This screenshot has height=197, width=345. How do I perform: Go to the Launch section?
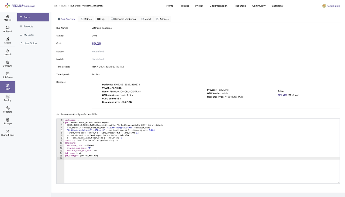click(x=8, y=52)
